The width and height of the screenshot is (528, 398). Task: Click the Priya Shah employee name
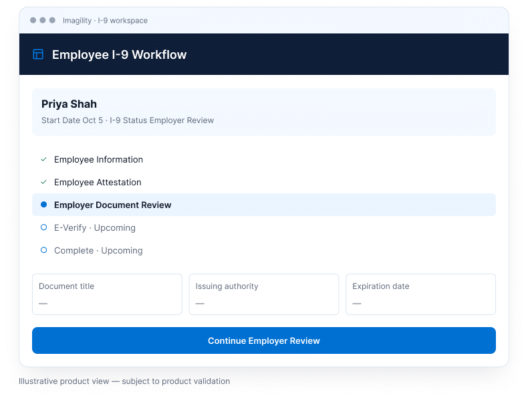(69, 104)
